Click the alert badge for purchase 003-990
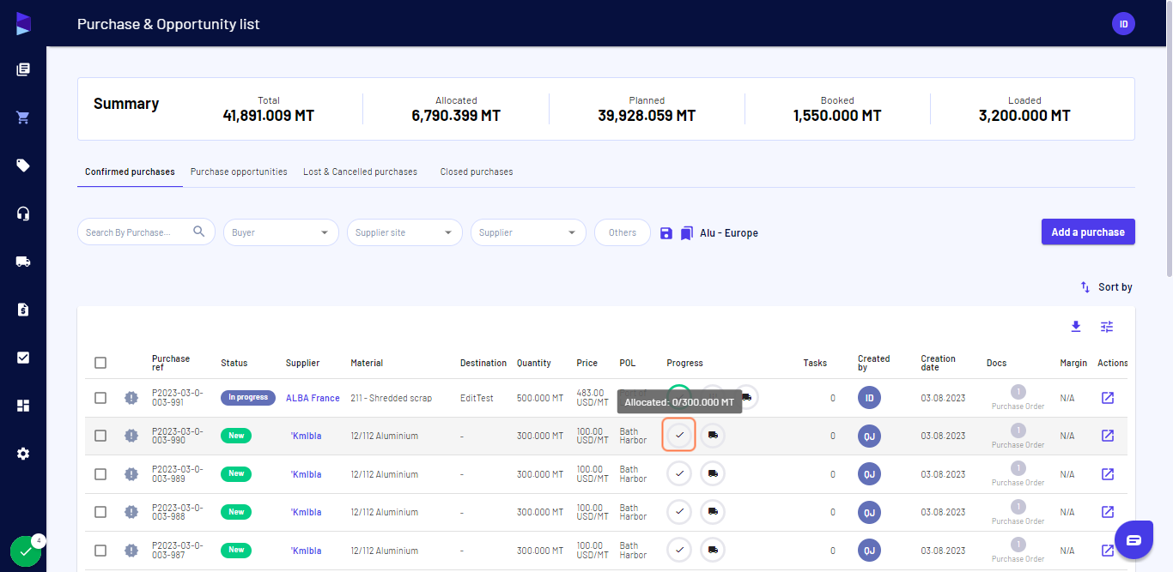1173x572 pixels. 131,436
